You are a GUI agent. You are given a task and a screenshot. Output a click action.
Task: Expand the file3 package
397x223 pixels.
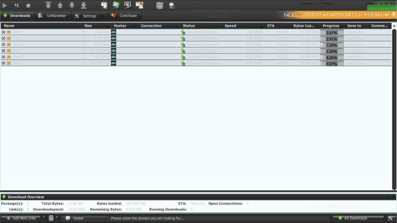coord(3,32)
